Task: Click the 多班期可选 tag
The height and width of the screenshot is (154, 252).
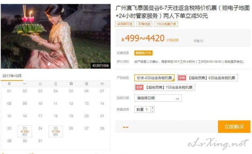Action: [125, 24]
